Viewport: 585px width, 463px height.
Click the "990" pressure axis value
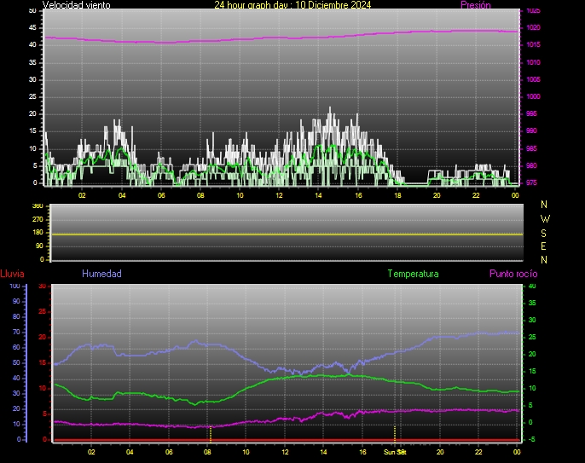[531, 131]
